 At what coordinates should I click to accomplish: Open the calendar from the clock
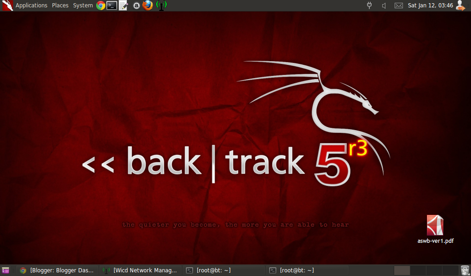pos(431,6)
